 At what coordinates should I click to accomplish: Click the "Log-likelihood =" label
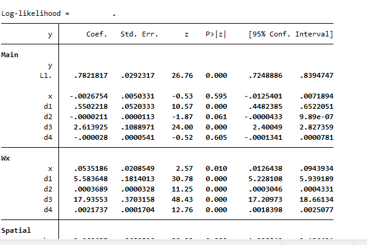pos(35,13)
